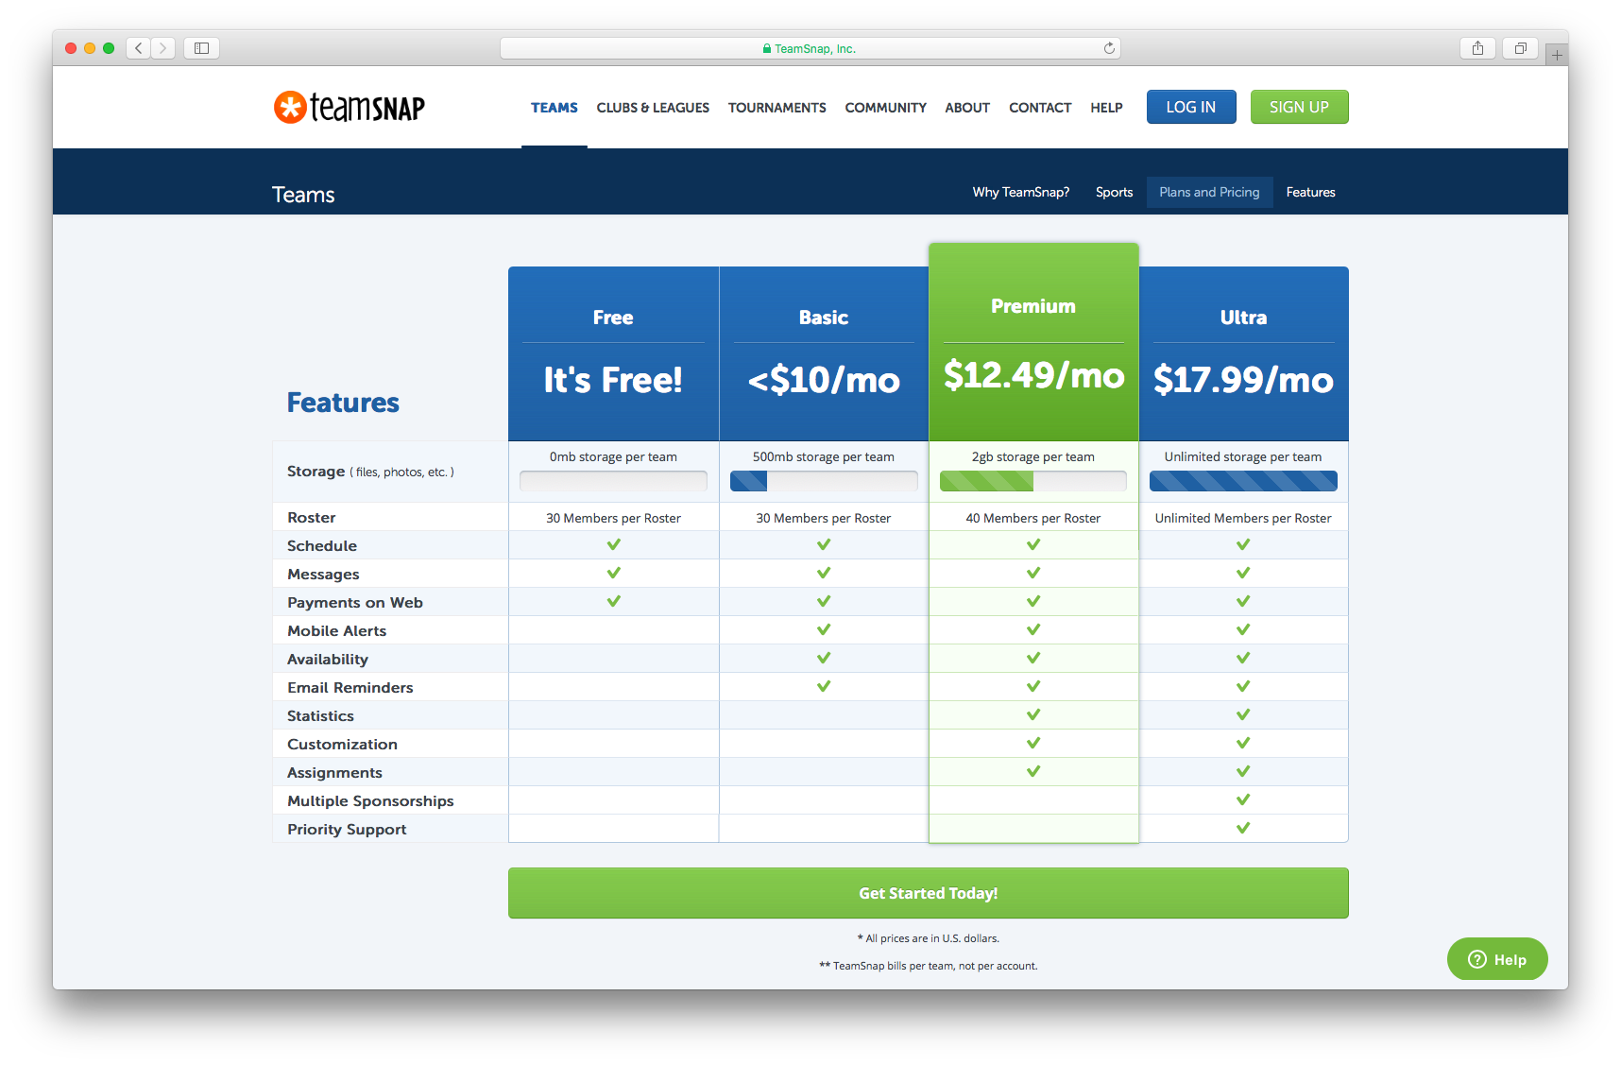Switch to the Plans and Pricing tab
This screenshot has height=1065, width=1621.
tap(1209, 192)
